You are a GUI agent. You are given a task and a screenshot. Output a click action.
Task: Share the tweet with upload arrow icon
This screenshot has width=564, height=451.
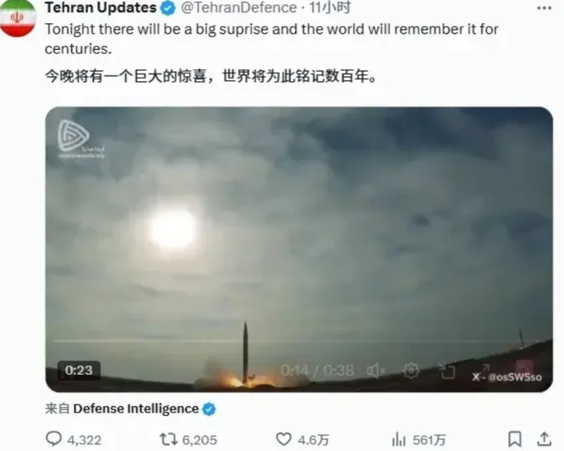click(544, 438)
